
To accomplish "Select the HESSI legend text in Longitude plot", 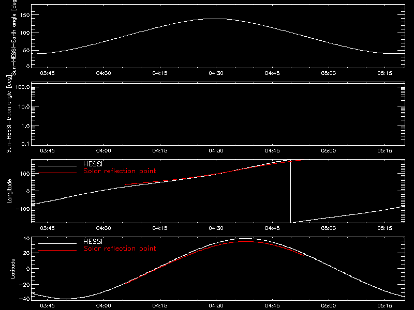I will [x=93, y=164].
